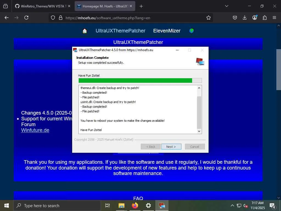
Task: Click Next in the UltraUXThemePatcher installer
Action: 171,147
